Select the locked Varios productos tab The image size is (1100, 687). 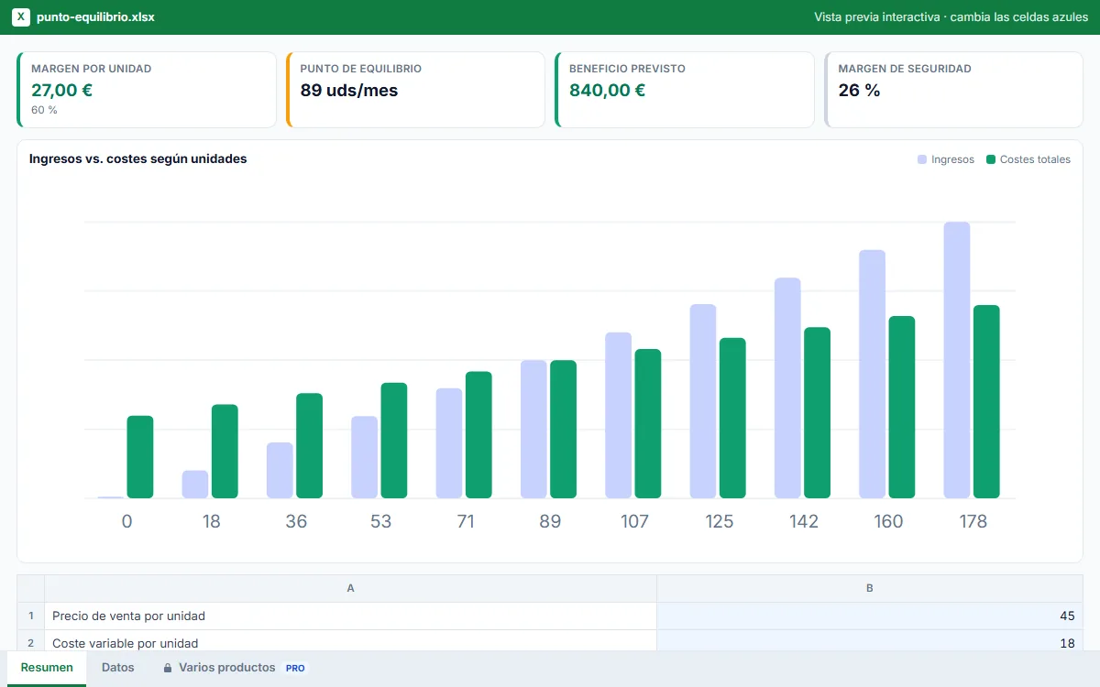[236, 668]
